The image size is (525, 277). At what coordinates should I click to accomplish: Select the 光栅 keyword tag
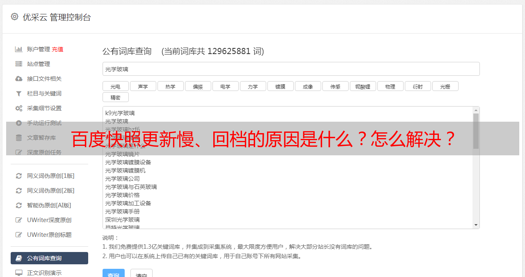coord(445,86)
